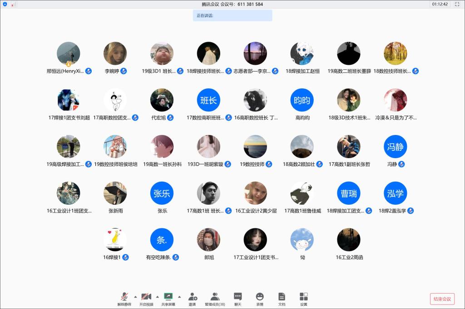
Task: Select avatar of 19高数二班班长董薛
Action: pyautogui.click(x=349, y=53)
